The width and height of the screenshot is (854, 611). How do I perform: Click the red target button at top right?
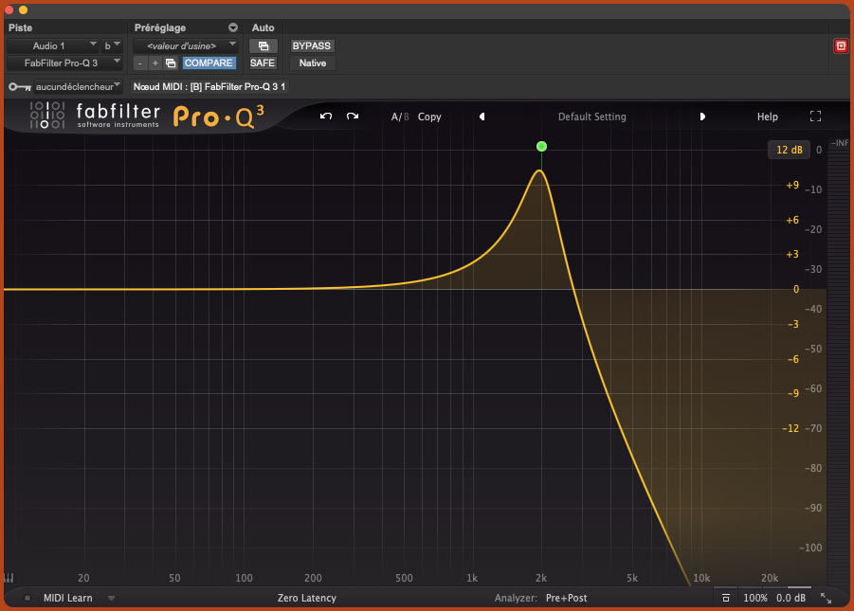point(840,45)
